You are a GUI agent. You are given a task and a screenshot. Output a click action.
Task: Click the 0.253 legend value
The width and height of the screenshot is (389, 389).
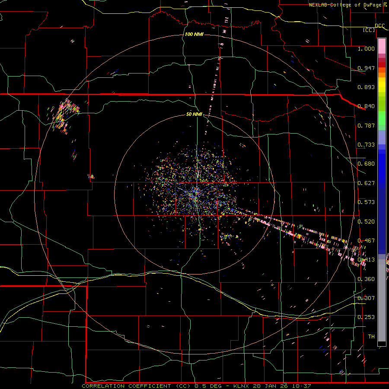(366, 317)
